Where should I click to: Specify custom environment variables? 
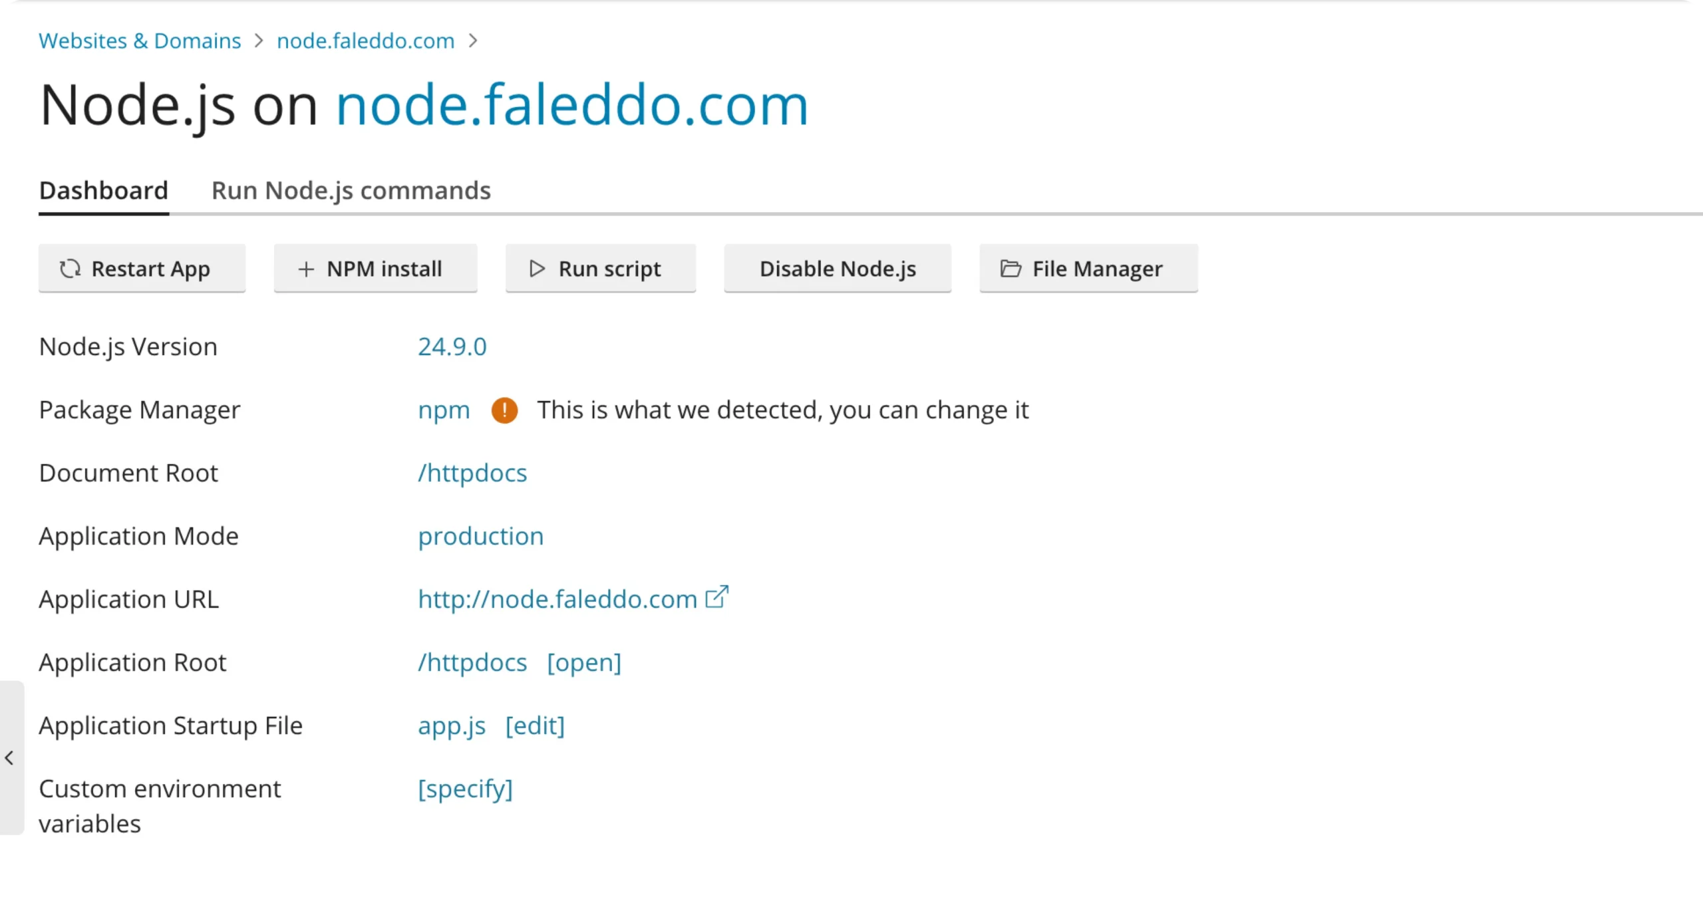(x=465, y=789)
